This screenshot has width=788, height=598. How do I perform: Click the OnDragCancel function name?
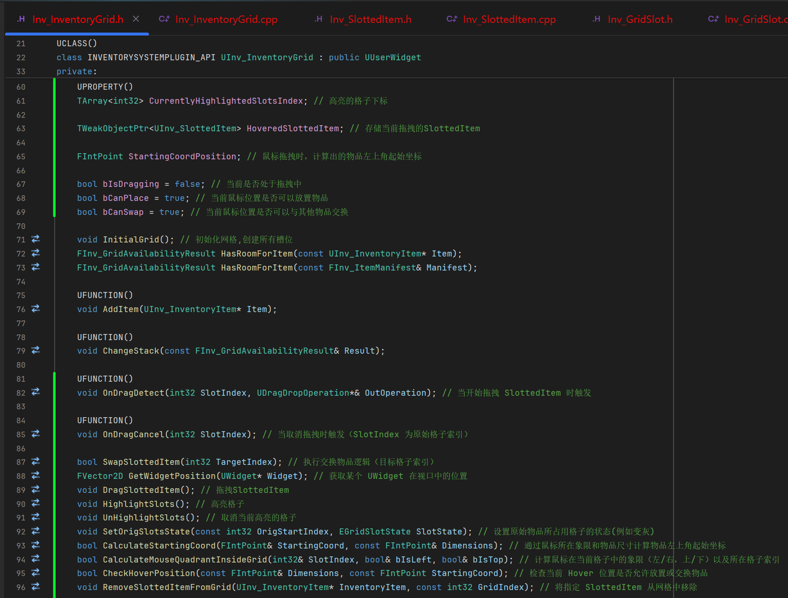(x=134, y=434)
